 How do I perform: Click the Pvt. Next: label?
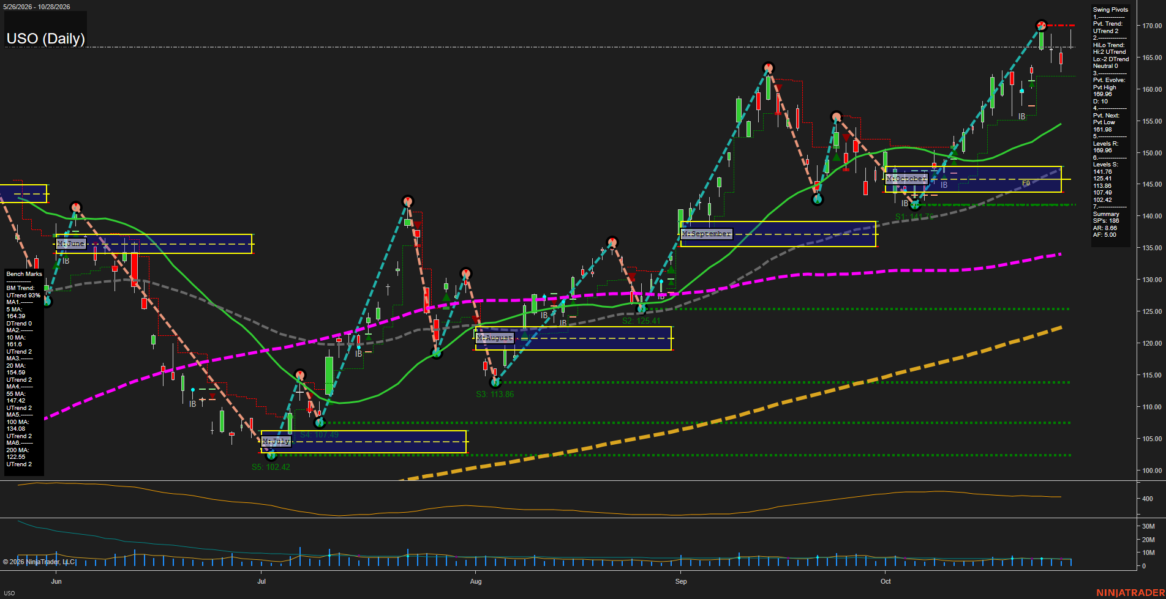click(x=1106, y=116)
